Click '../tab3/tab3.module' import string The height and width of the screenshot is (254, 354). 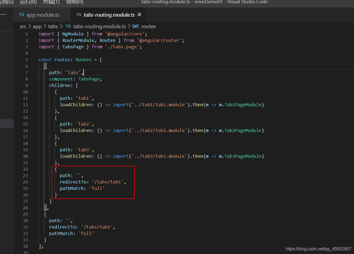click(159, 156)
